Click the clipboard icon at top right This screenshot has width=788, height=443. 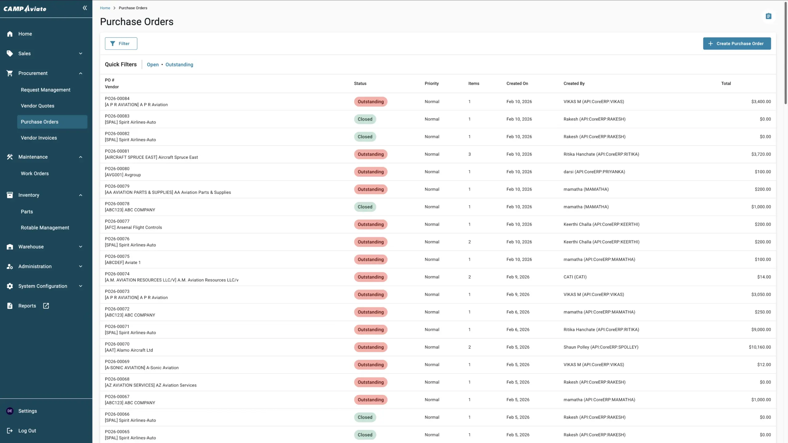coord(768,16)
